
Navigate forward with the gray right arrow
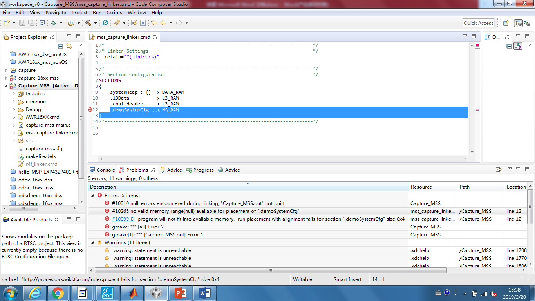pyautogui.click(x=179, y=23)
